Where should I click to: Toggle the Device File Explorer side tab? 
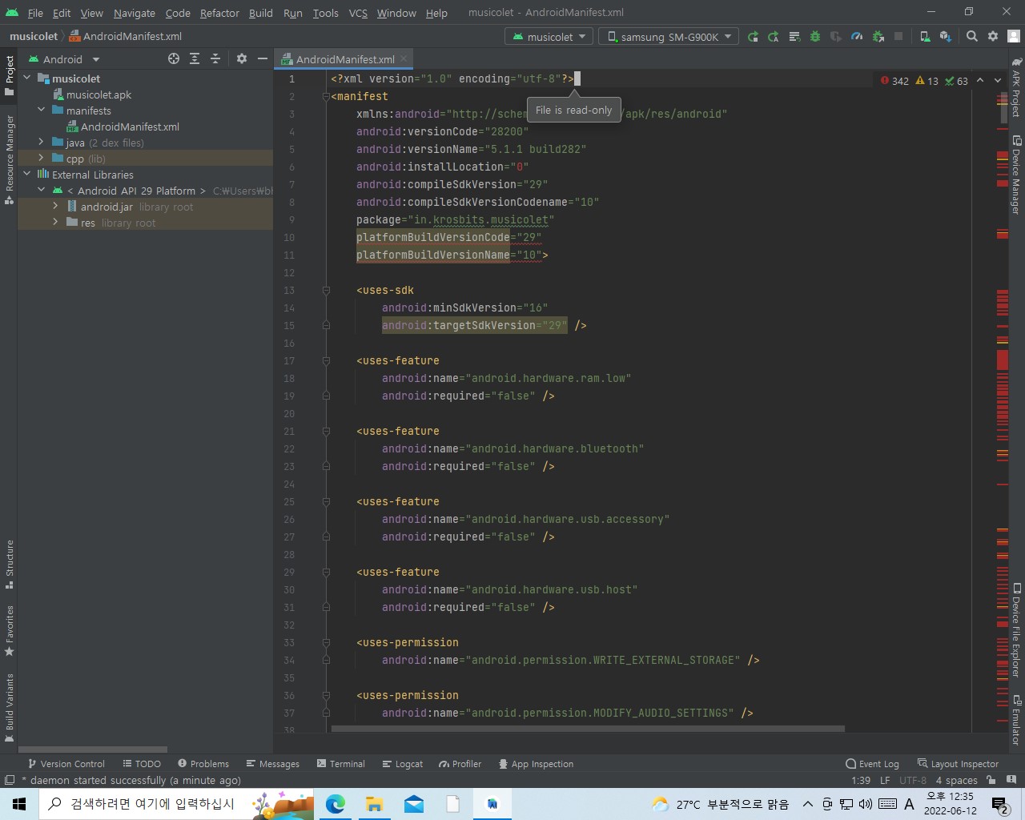pos(1016,630)
